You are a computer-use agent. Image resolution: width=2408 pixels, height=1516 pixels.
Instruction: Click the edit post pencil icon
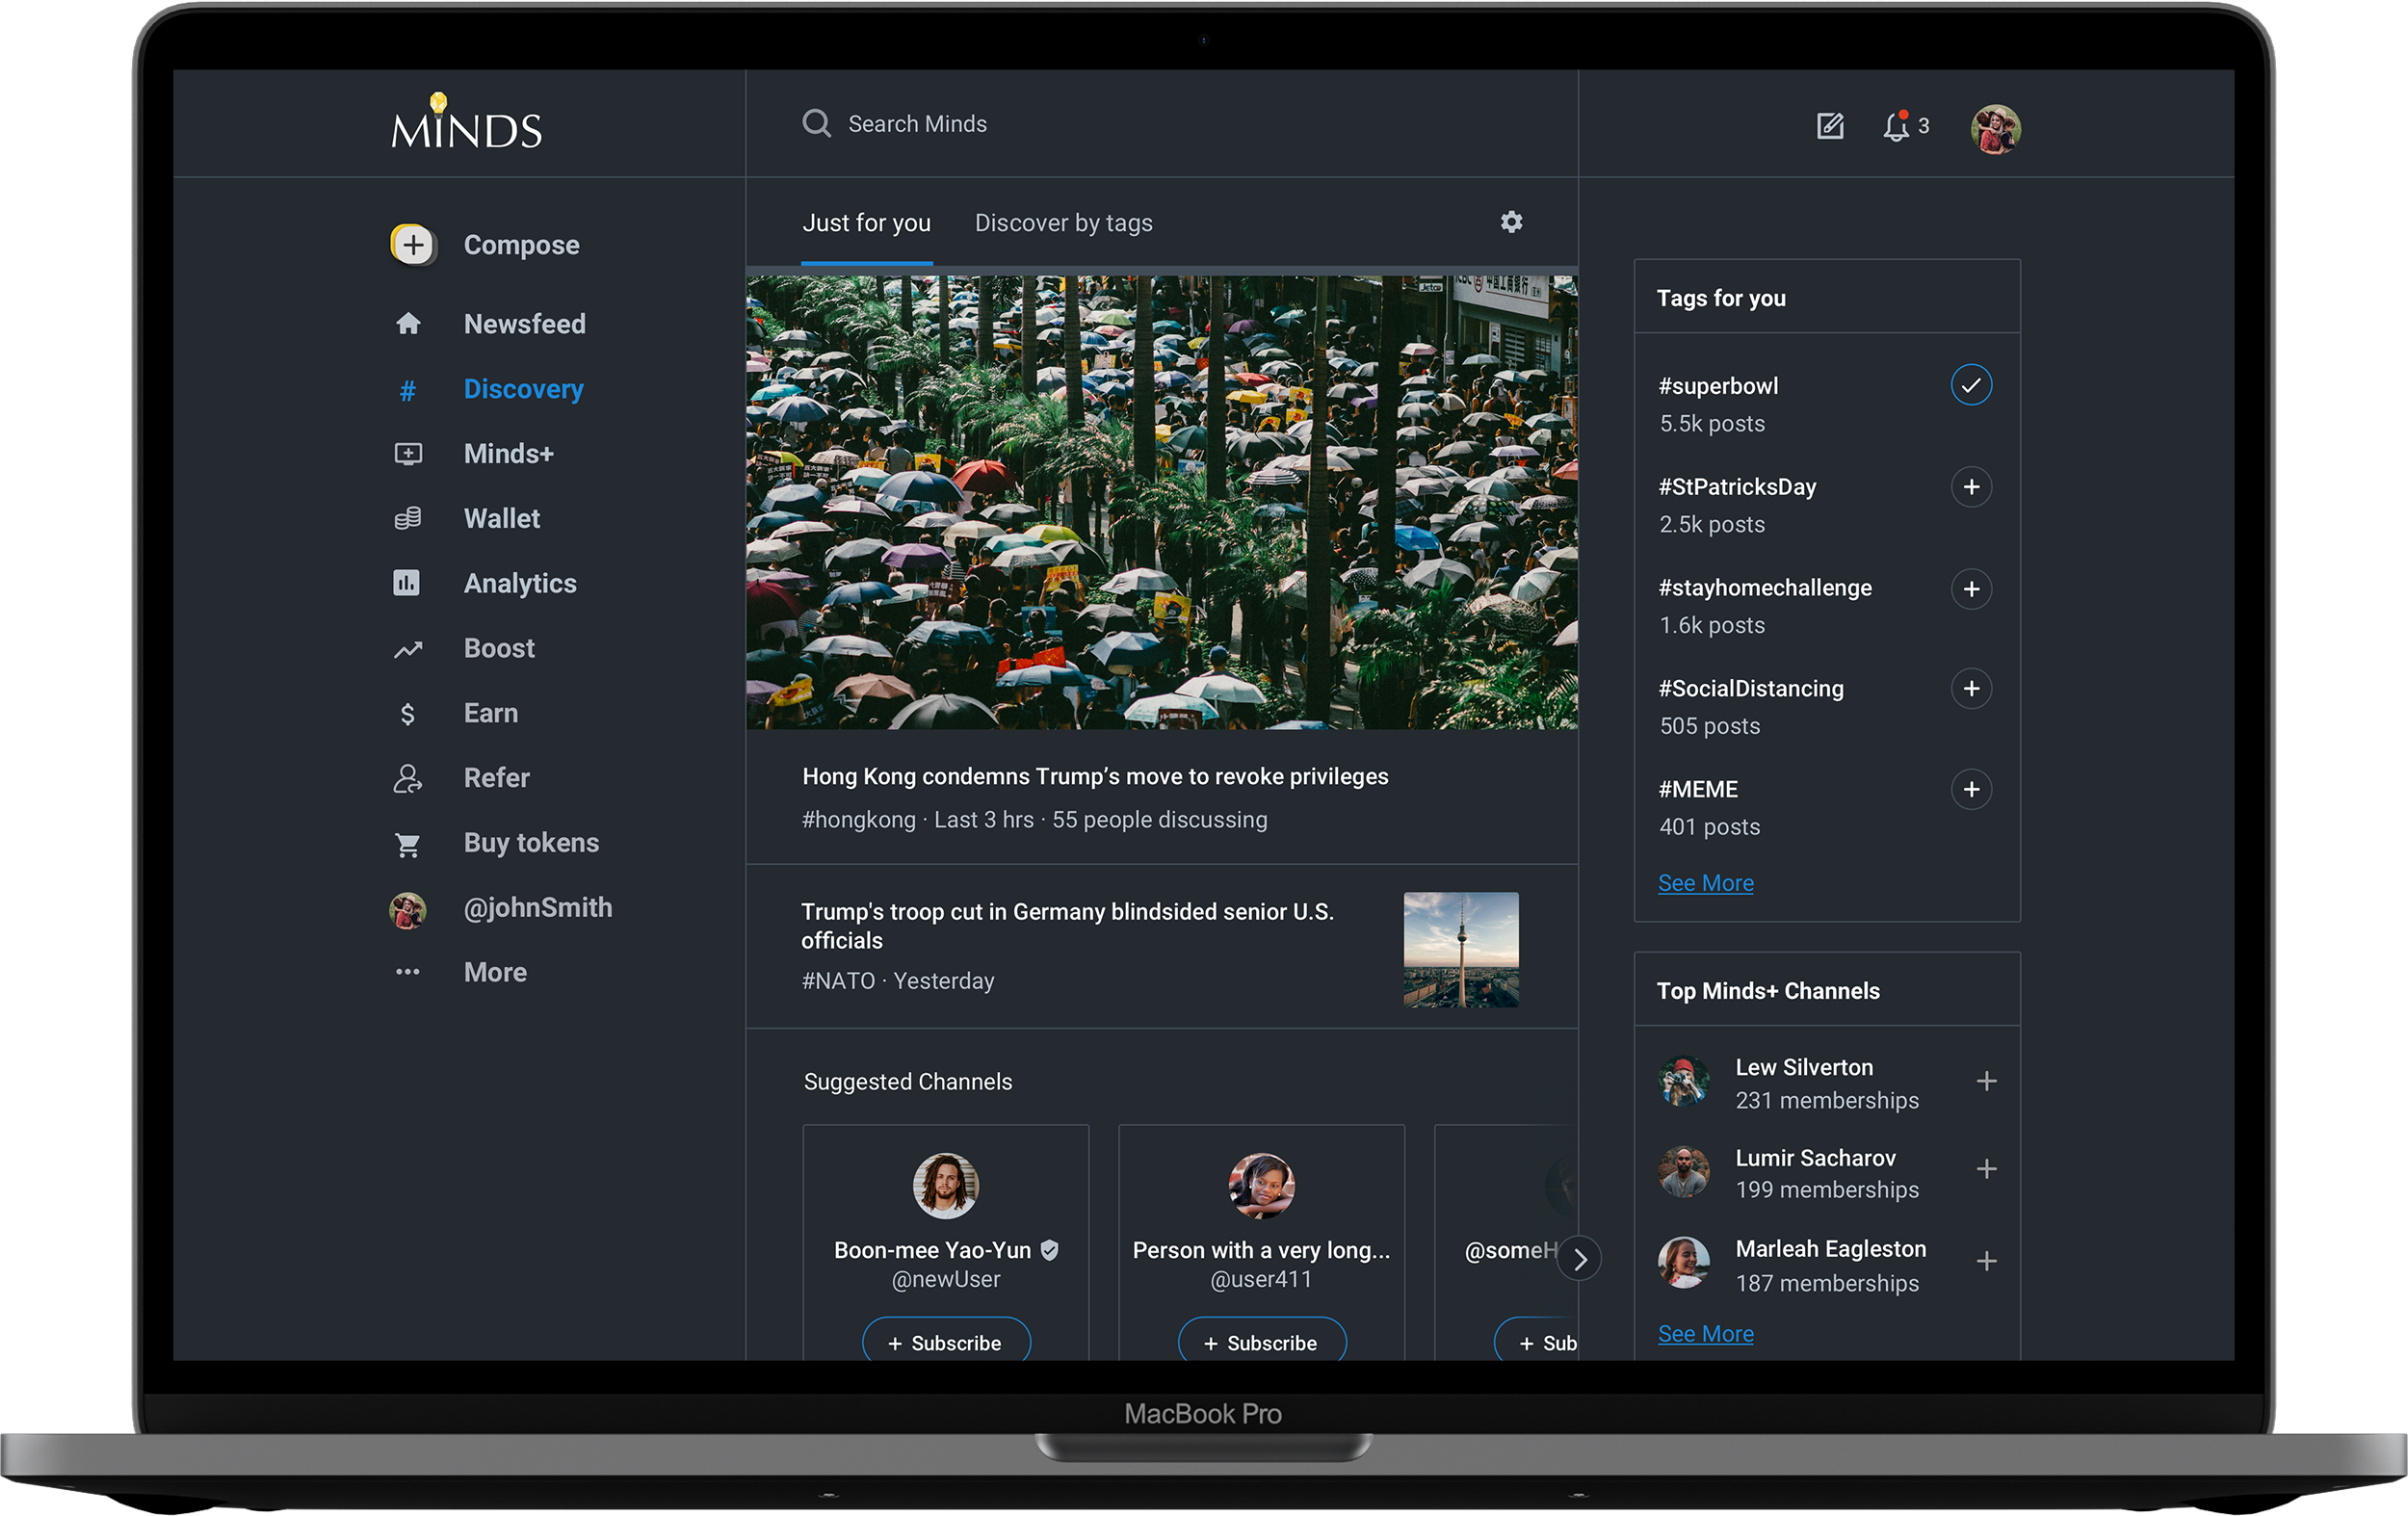point(1829,126)
